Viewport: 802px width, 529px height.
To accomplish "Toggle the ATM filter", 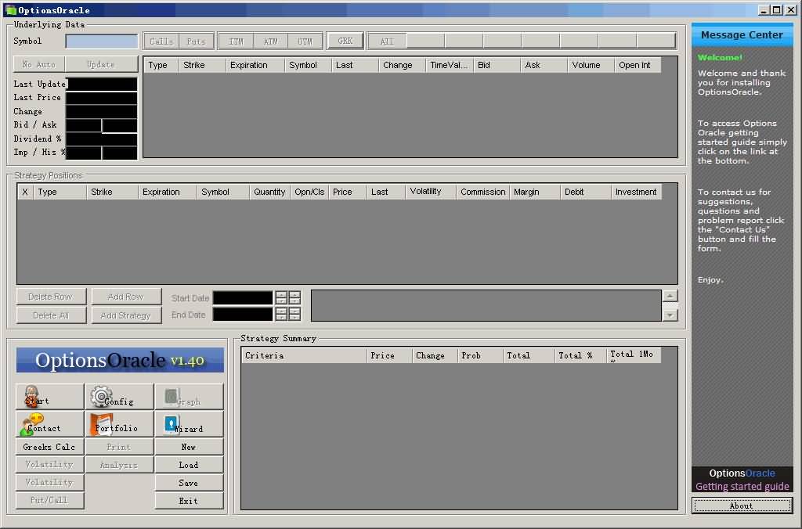I will tap(270, 41).
